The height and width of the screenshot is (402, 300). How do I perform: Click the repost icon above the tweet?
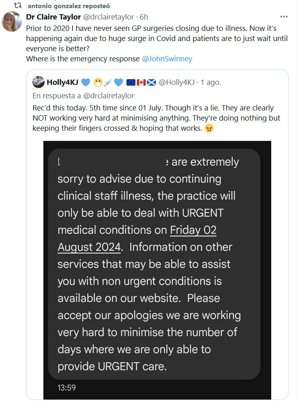pyautogui.click(x=17, y=6)
